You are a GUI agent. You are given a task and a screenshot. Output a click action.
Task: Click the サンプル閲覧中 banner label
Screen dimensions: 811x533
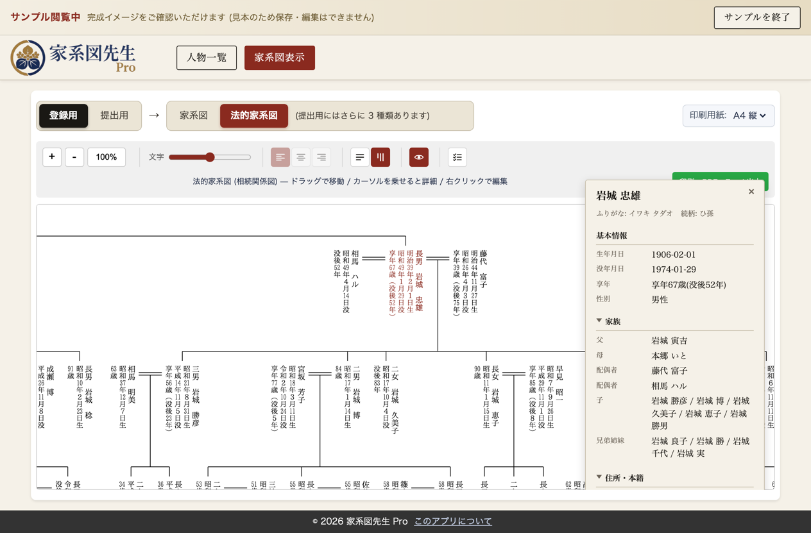[46, 17]
